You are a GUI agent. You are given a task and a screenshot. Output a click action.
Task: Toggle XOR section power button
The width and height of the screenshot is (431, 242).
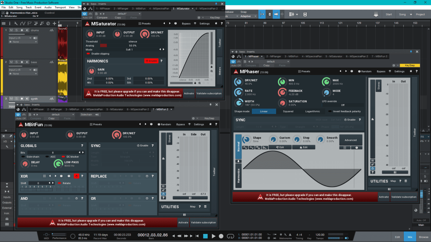pyautogui.click(x=76, y=176)
